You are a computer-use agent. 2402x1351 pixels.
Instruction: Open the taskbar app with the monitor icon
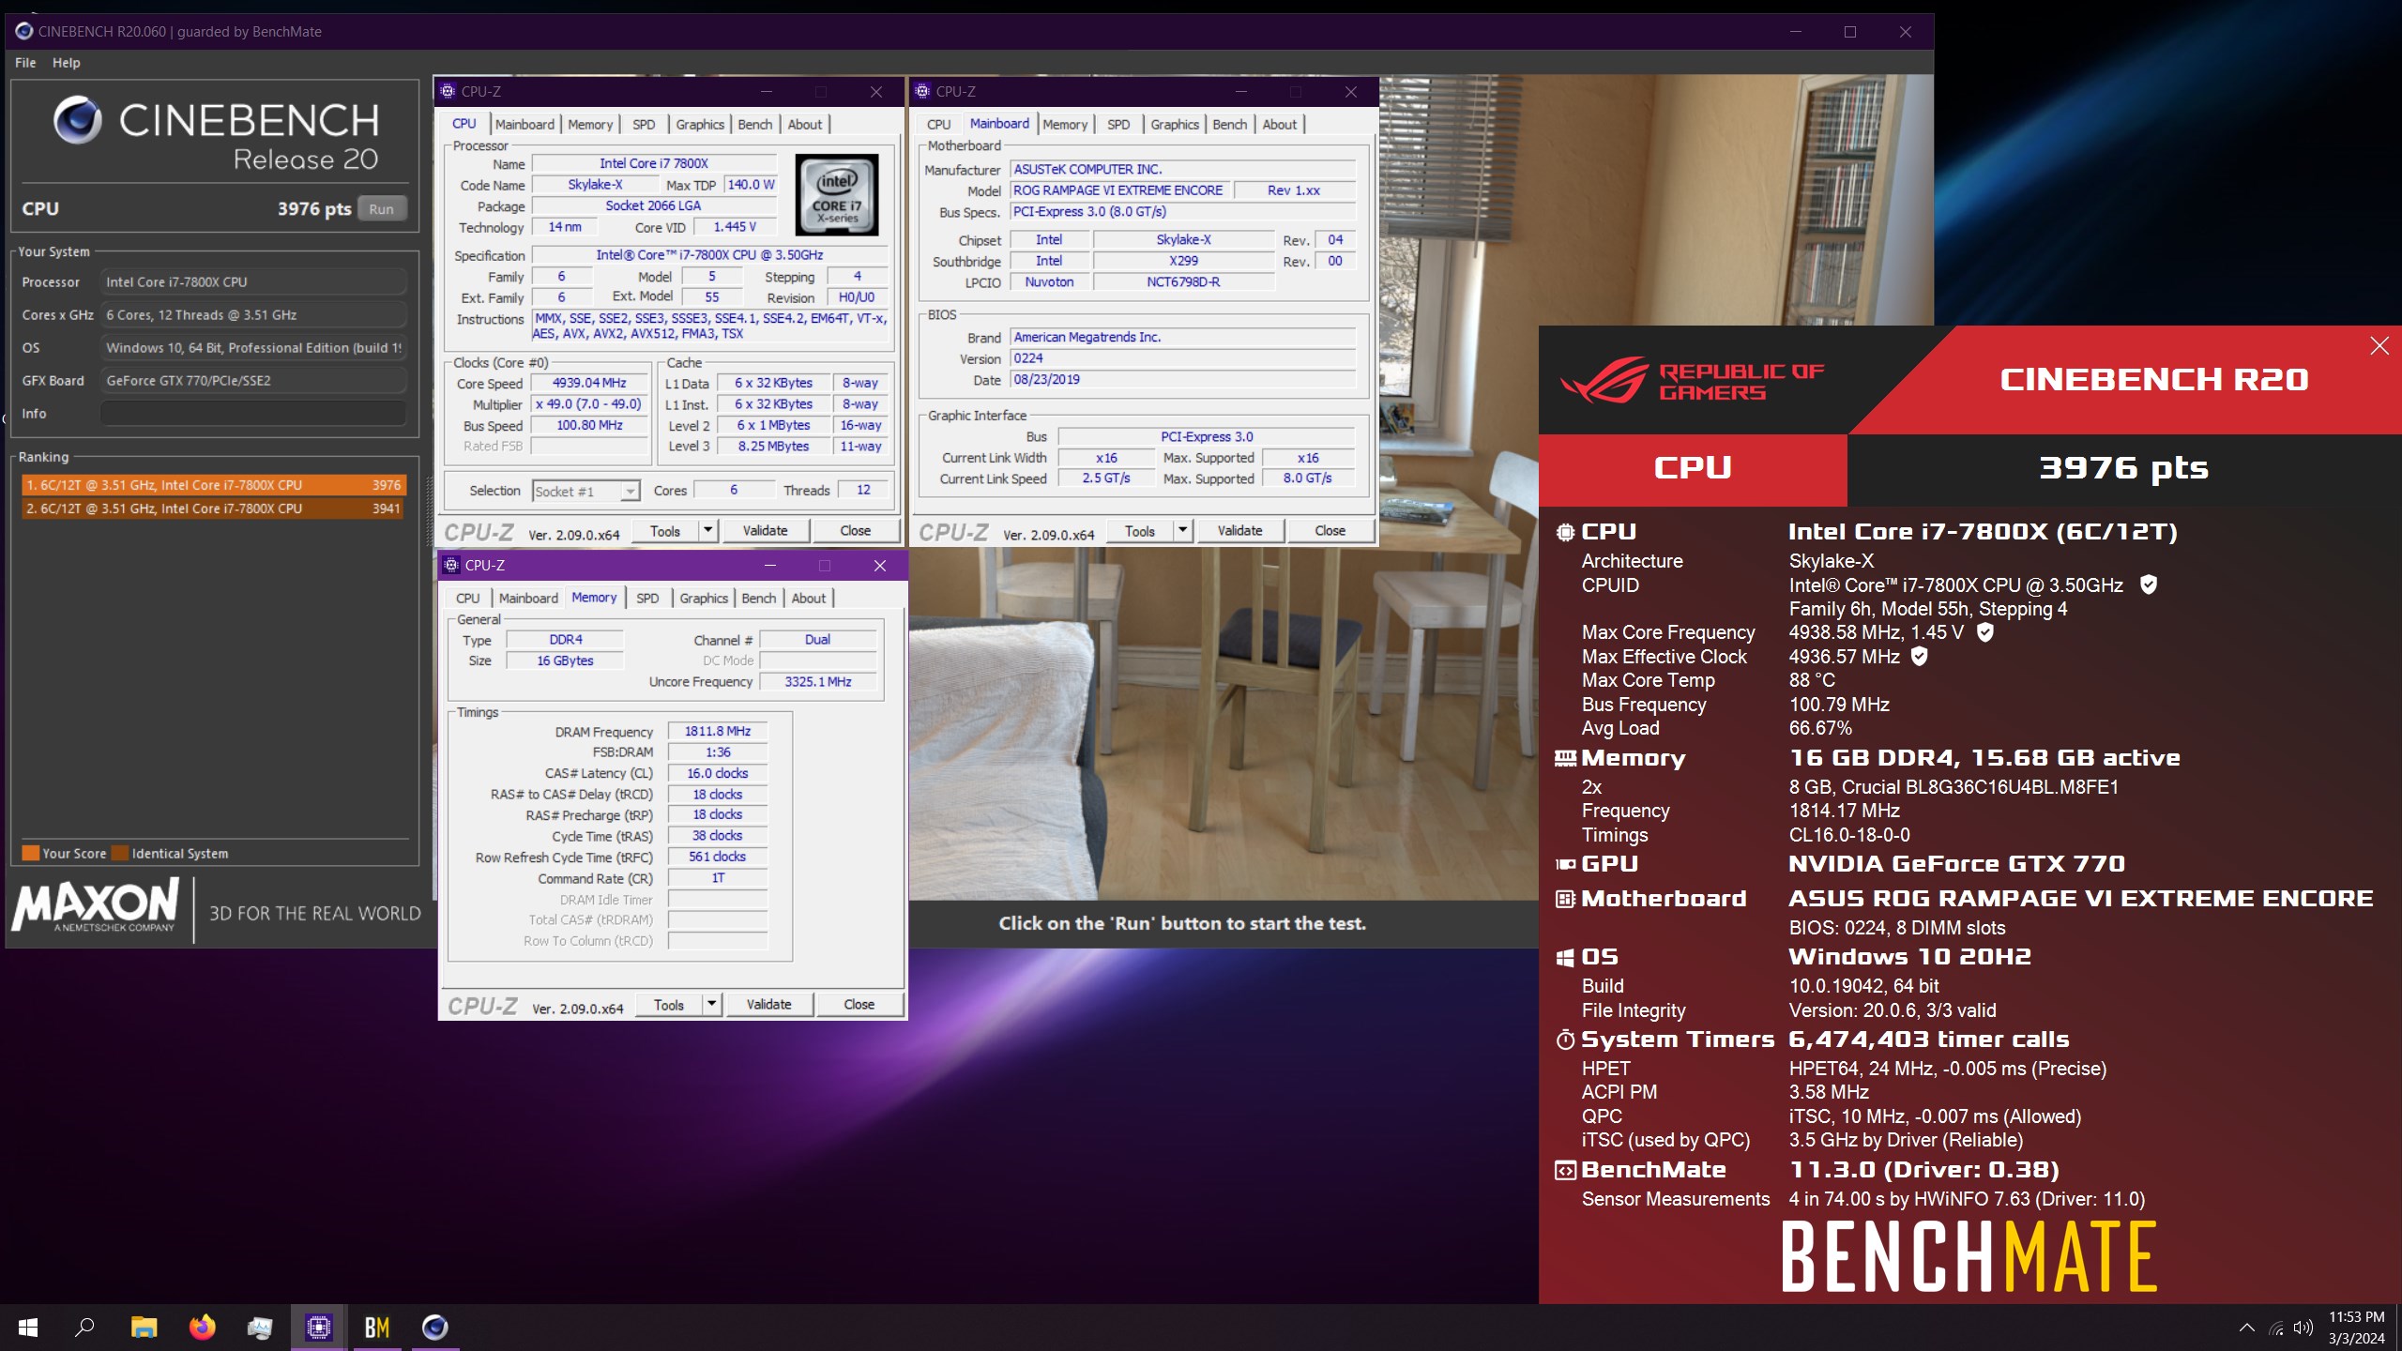(x=260, y=1327)
